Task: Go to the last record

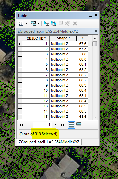Action: point(63,125)
